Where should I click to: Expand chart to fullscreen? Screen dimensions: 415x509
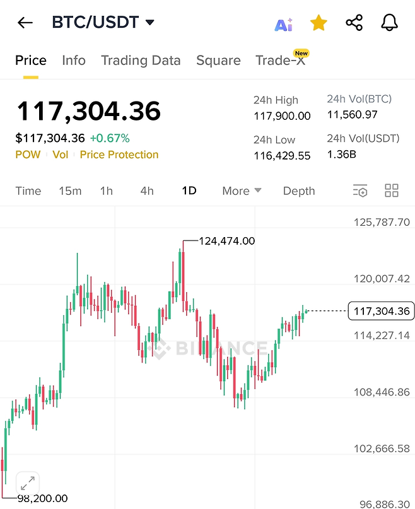tap(27, 484)
